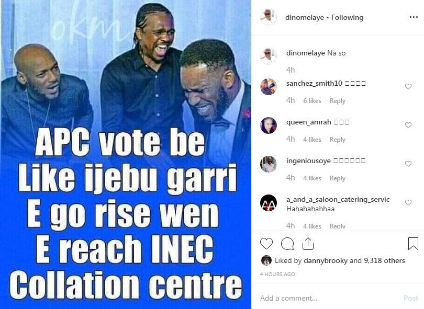Image resolution: width=424 pixels, height=309 pixels.
Task: Click the APC vote meme image
Action: tap(126, 155)
